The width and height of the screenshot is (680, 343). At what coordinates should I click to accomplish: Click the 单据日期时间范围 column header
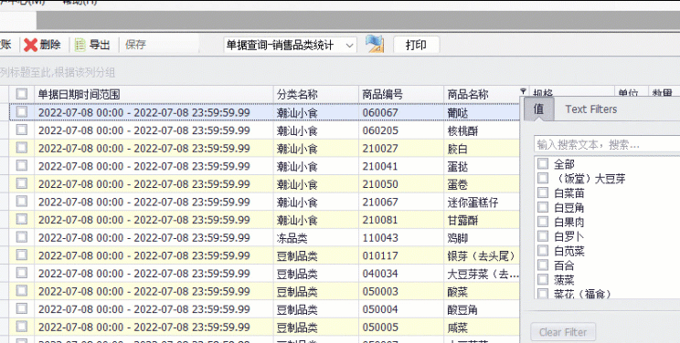pyautogui.click(x=154, y=94)
